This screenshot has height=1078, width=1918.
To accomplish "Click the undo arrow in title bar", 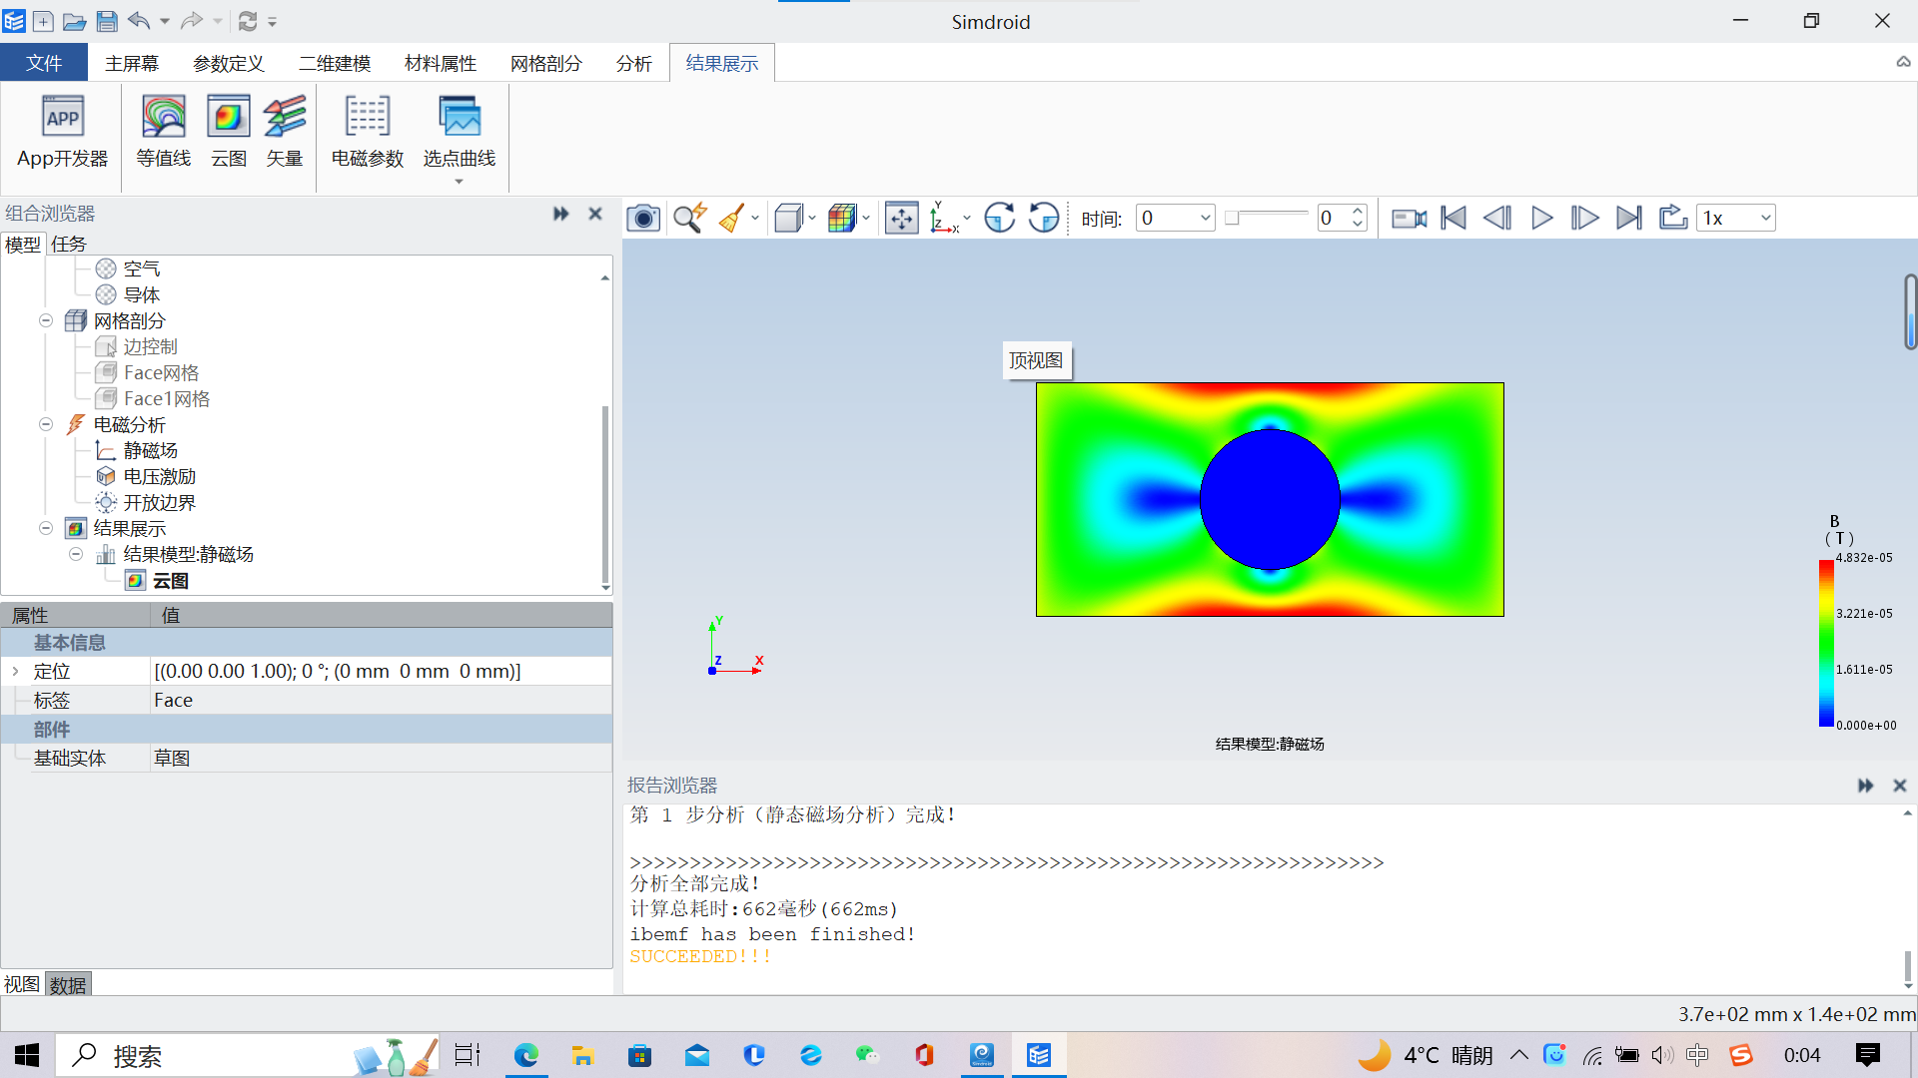I will (139, 20).
